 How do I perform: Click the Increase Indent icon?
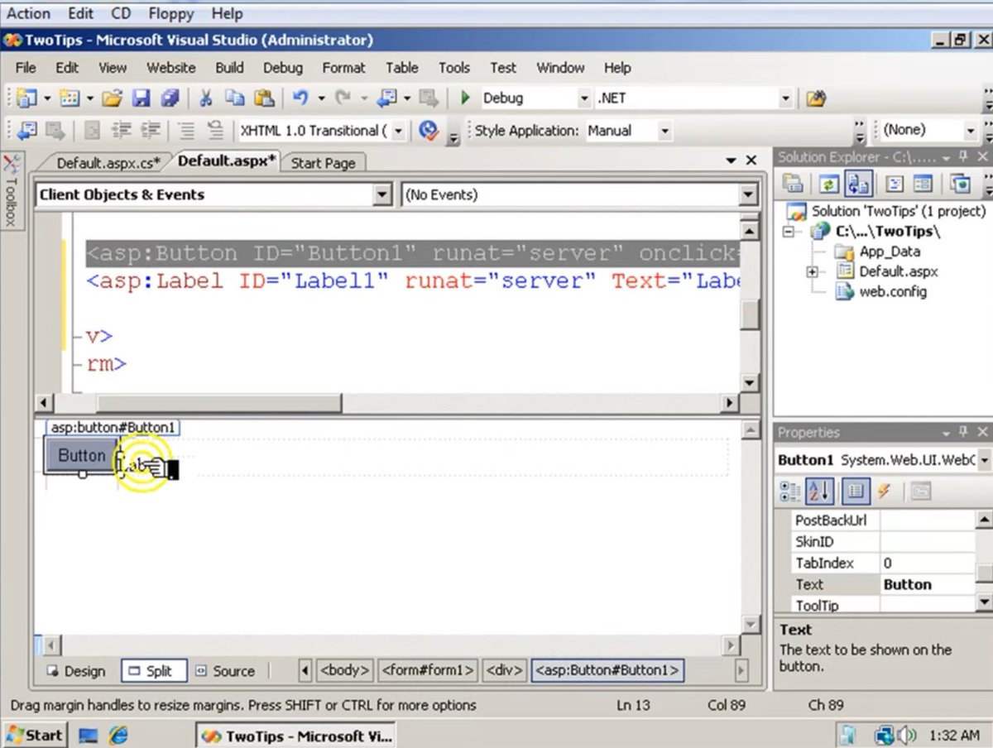click(150, 130)
